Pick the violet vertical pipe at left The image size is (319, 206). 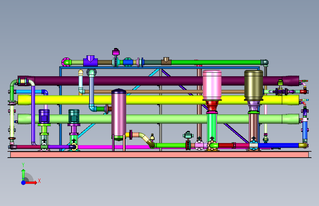(x=33, y=115)
